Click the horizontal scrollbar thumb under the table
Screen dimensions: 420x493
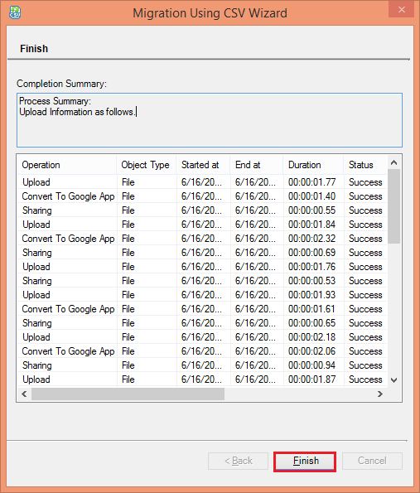click(x=128, y=394)
